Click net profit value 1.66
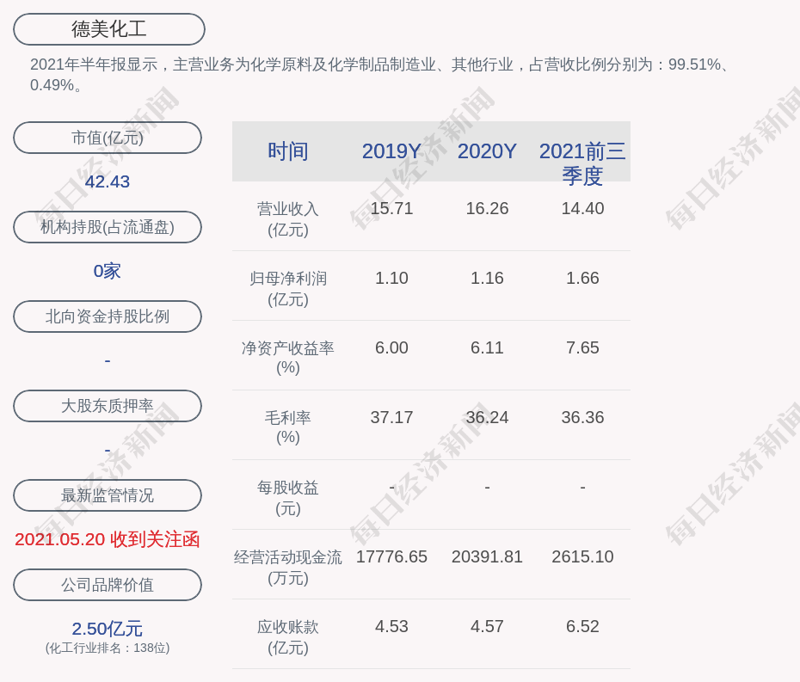This screenshot has width=800, height=682. (x=582, y=278)
